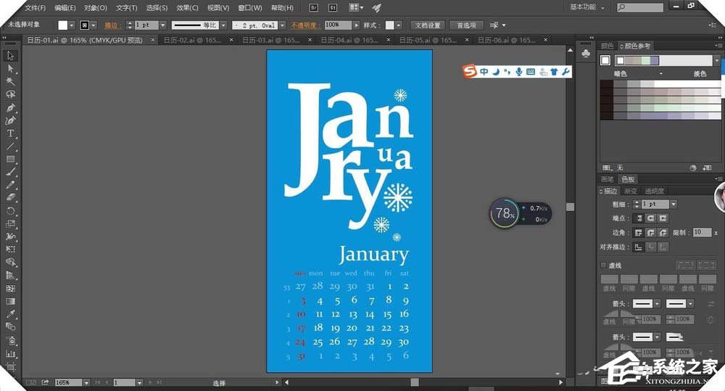Select the Paintbrush tool
Image resolution: width=725 pixels, height=391 pixels.
pyautogui.click(x=10, y=172)
